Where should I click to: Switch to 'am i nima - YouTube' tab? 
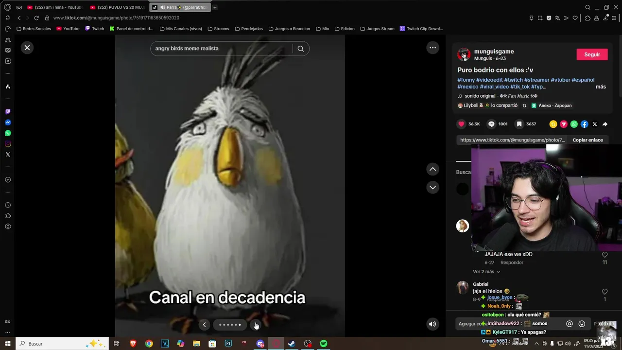55,7
